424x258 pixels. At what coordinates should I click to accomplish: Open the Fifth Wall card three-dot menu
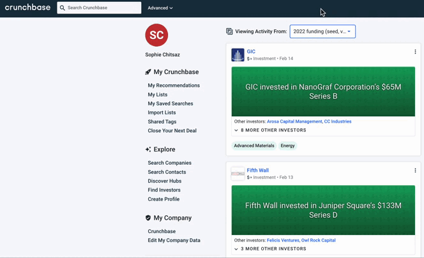[415, 171]
